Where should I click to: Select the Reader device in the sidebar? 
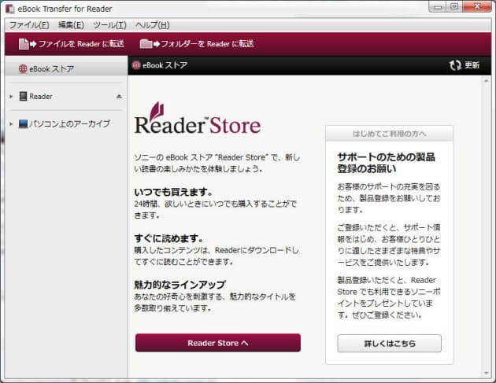pos(41,97)
